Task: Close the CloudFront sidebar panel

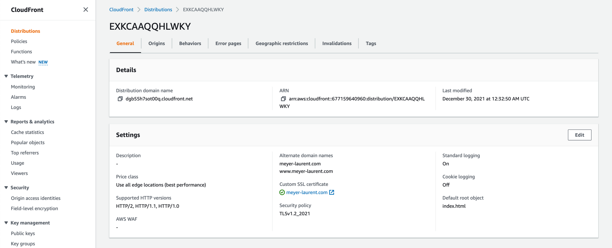Action: tap(86, 9)
